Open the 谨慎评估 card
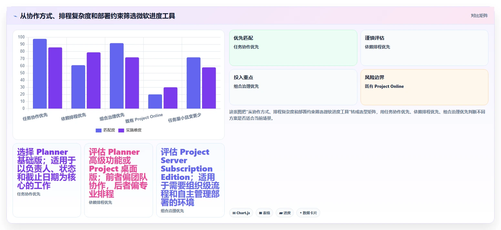This screenshot has width=501, height=230. [x=424, y=48]
